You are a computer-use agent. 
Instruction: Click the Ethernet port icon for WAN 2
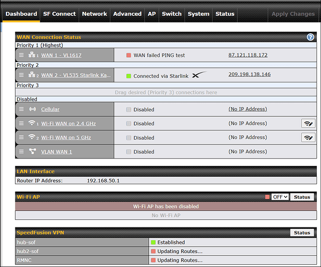click(32, 74)
